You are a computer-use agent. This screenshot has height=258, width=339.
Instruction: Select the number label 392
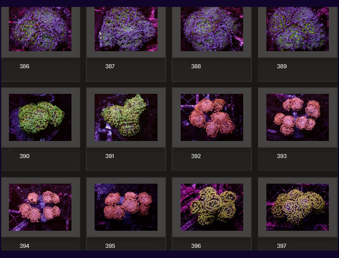(196, 156)
